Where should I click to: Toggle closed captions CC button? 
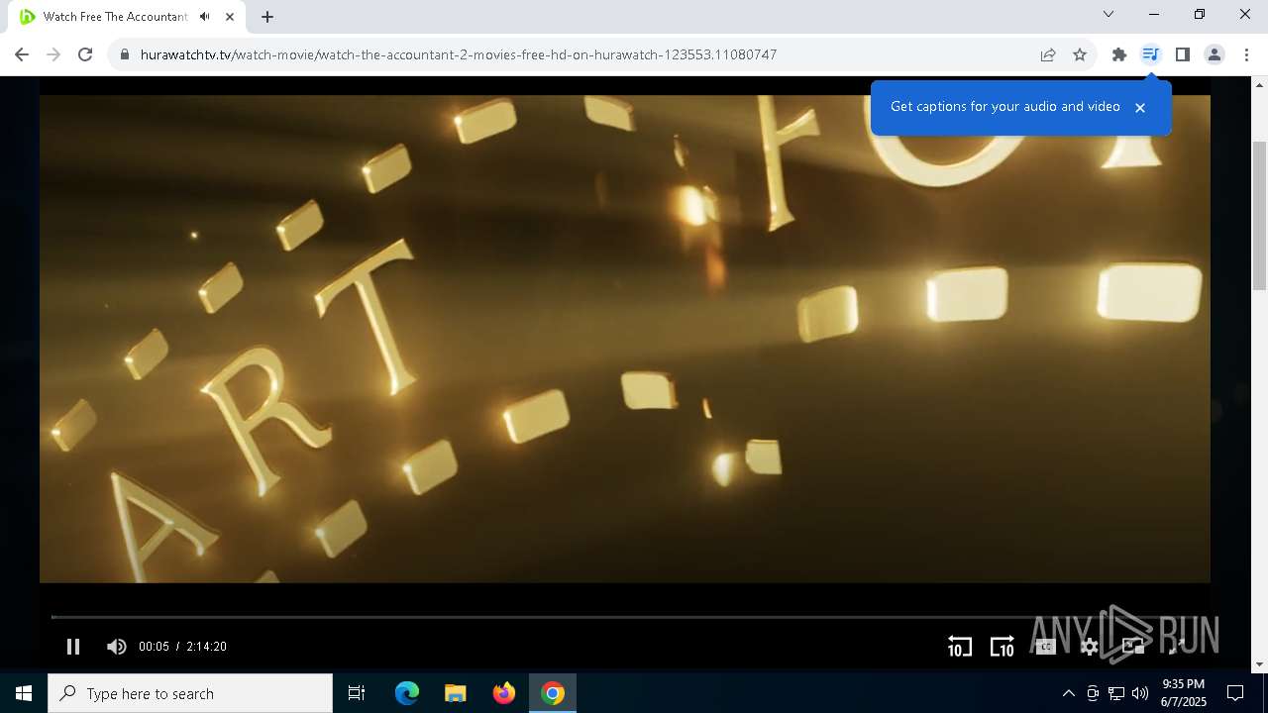coord(1045,647)
